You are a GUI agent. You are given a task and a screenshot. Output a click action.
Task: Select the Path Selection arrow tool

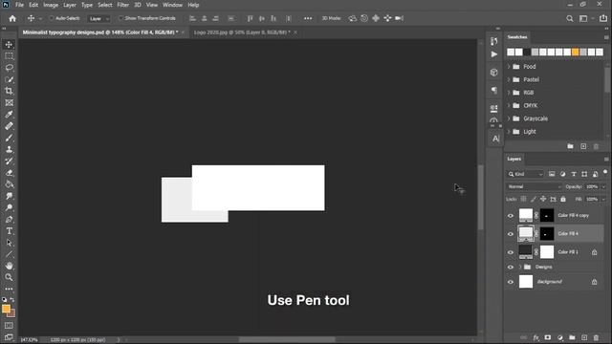(9, 243)
